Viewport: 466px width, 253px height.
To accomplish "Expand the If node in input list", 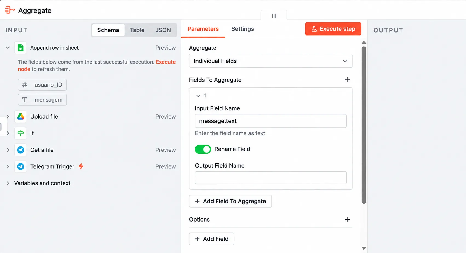I will tap(8, 133).
